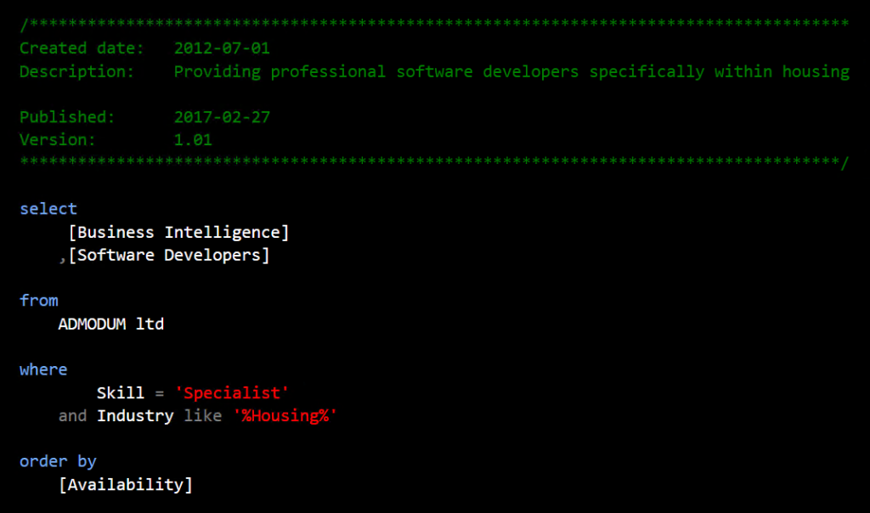Click the 'Industry' column text
The image size is (870, 513).
coord(135,415)
